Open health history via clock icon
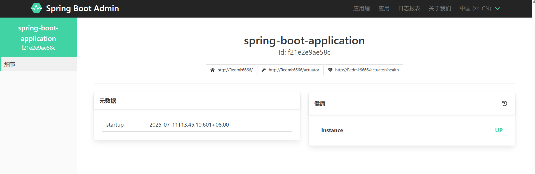 point(504,103)
